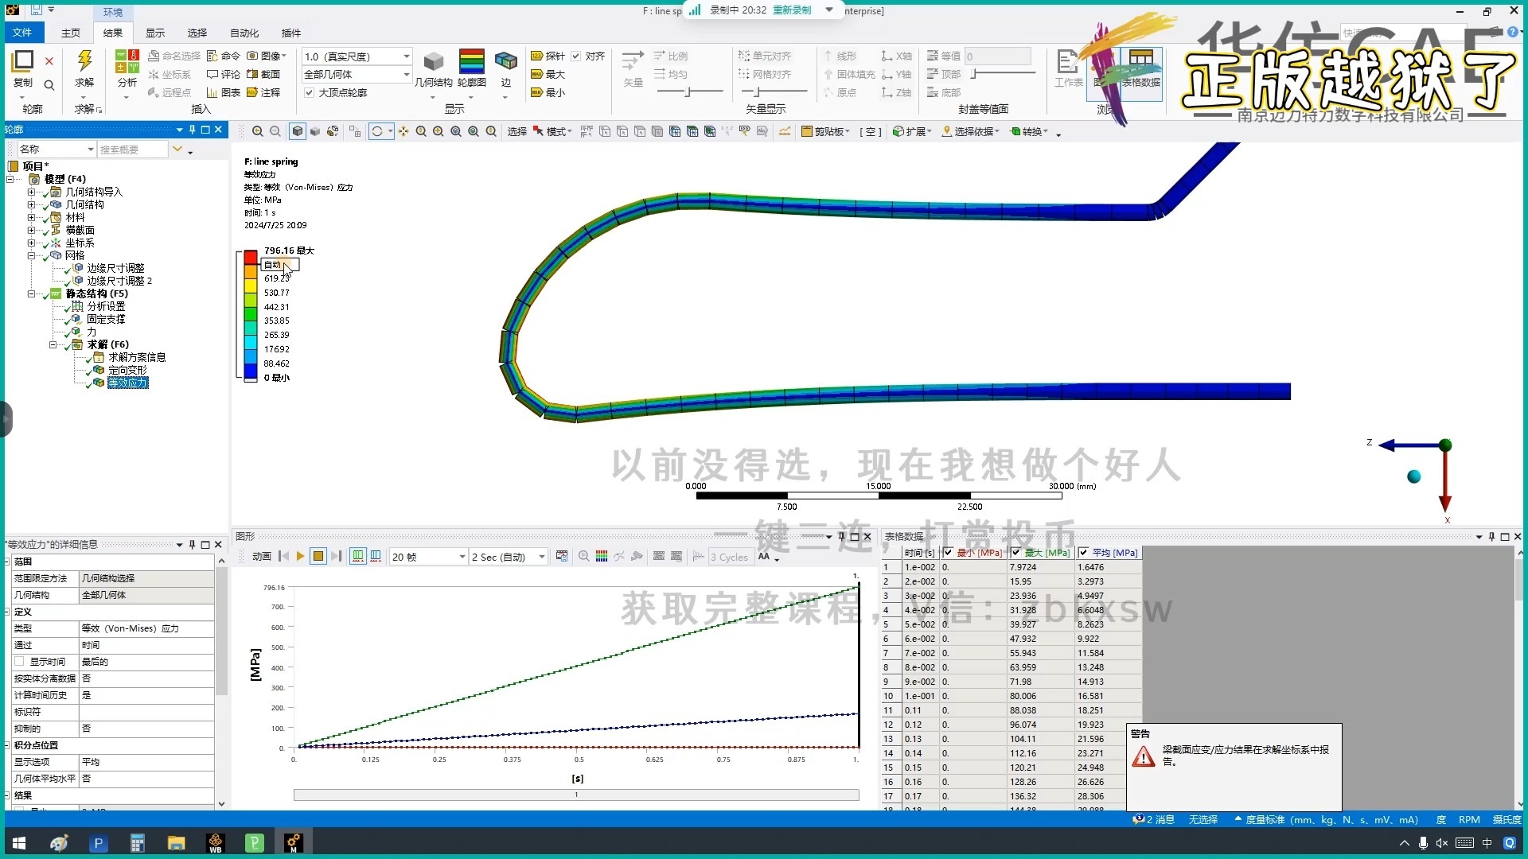
Task: Open the 20 帧 frames dropdown
Action: click(462, 557)
